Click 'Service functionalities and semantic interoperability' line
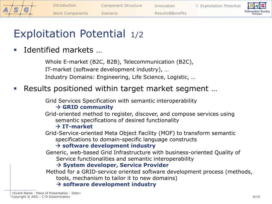Screen dimensions: 272x204 (125, 159)
